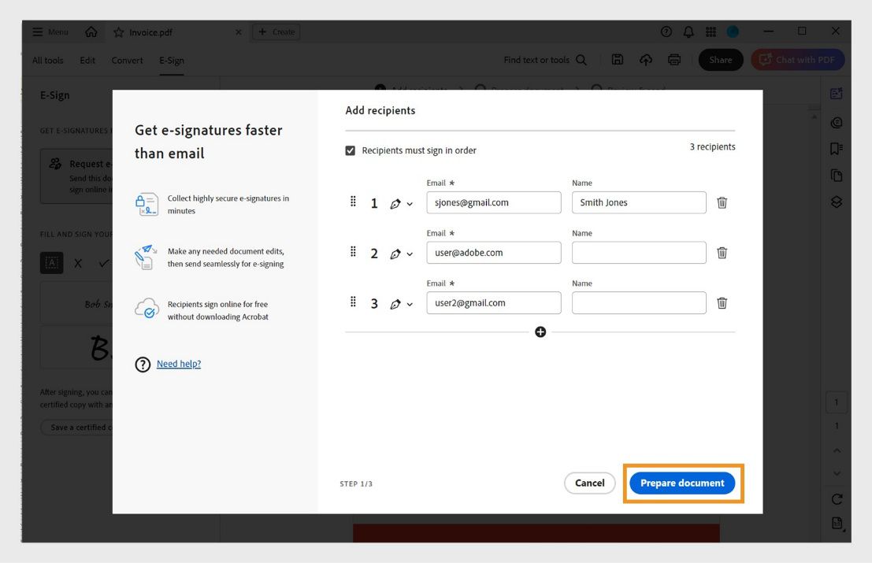The height and width of the screenshot is (563, 872).
Task: Click the empty Name field for recipient 2
Action: (x=638, y=252)
